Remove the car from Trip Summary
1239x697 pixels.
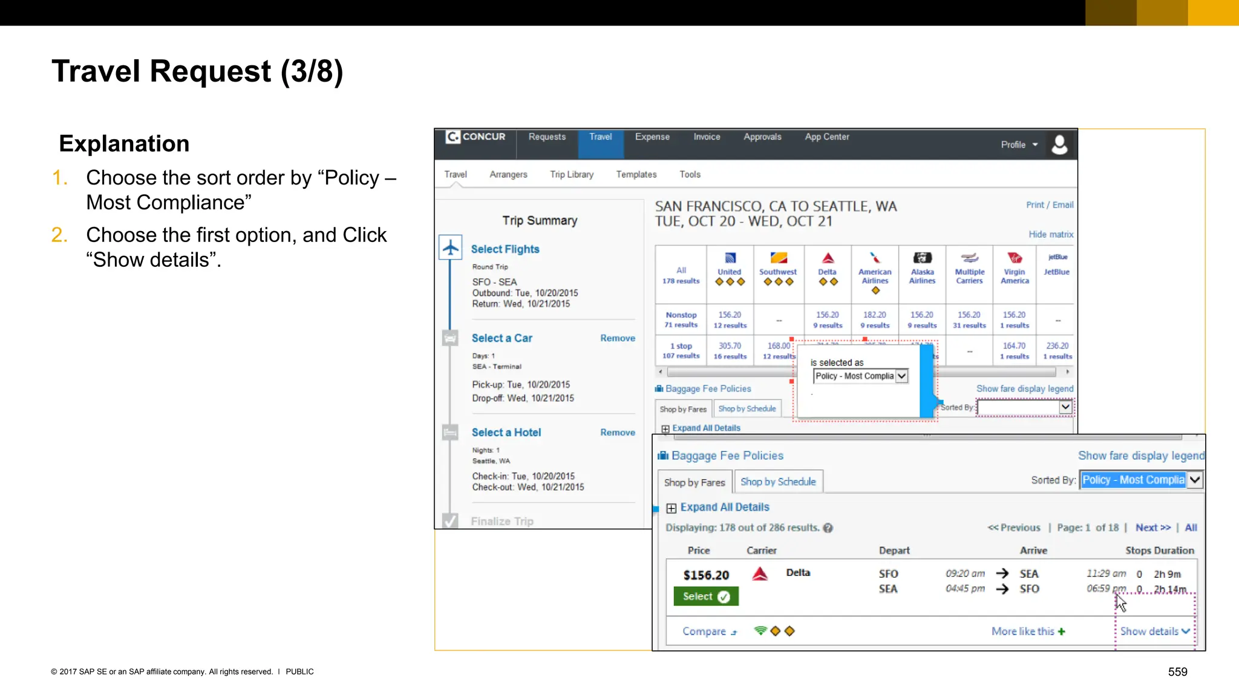click(618, 338)
